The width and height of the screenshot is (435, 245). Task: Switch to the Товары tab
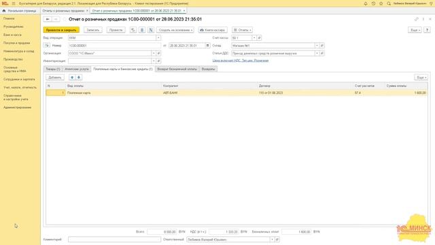53,69
